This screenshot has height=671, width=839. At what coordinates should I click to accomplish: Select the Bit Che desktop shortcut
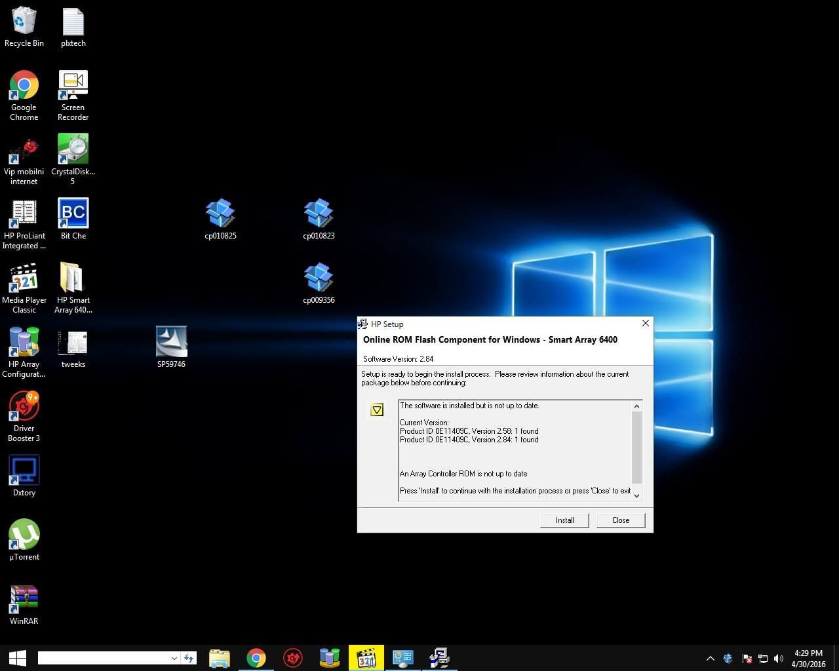[x=73, y=219]
